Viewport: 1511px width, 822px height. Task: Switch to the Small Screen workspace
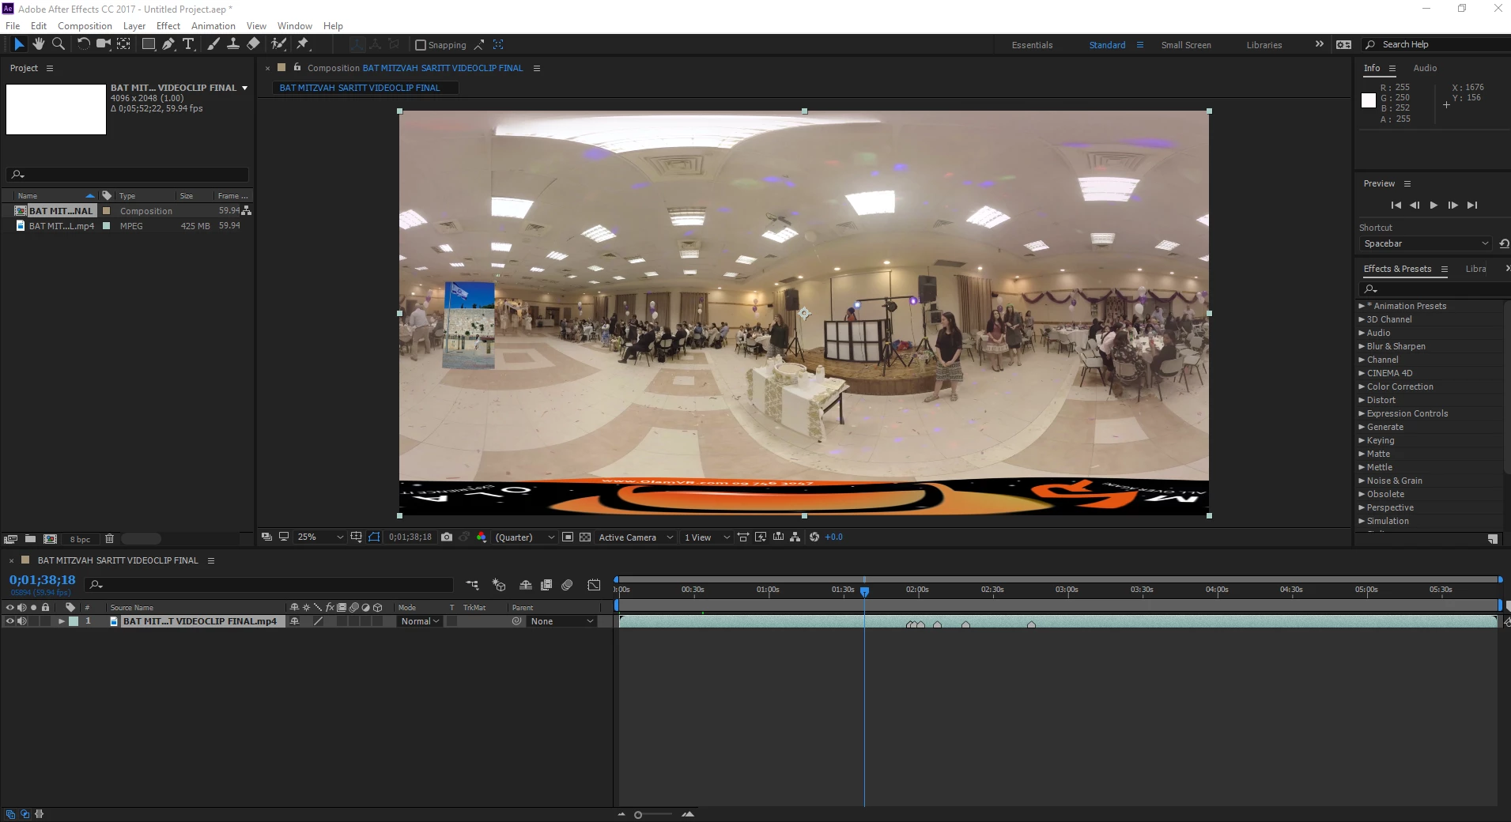coord(1186,45)
